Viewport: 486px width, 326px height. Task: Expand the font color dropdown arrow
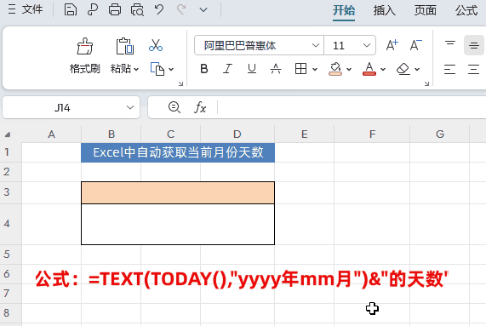pyautogui.click(x=383, y=70)
